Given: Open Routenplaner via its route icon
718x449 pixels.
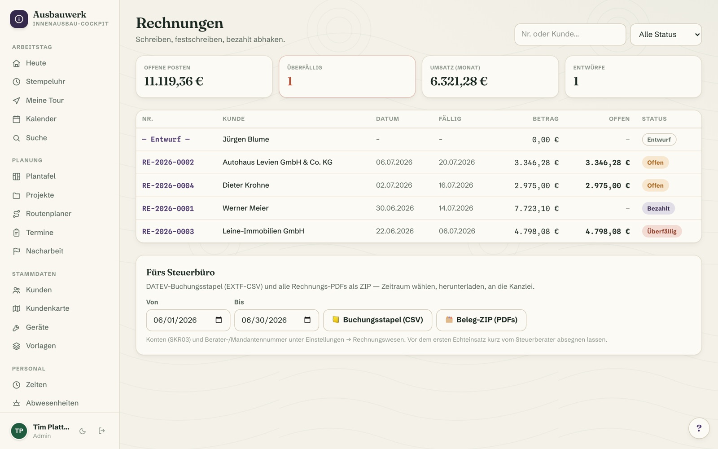Looking at the screenshot, I should click(17, 214).
